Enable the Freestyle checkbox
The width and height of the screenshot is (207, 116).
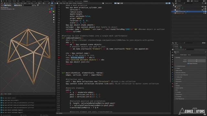coord(176,97)
